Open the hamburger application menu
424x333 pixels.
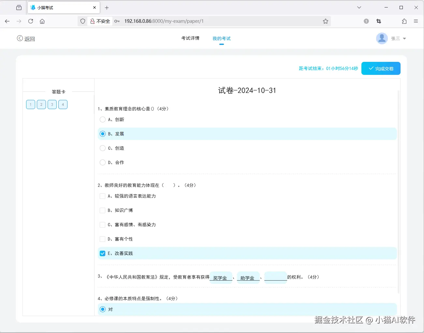pos(416,21)
